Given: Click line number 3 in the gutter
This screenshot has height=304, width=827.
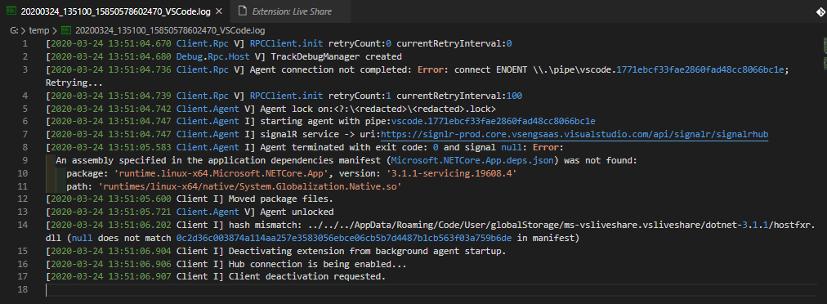Looking at the screenshot, I should 25,69.
